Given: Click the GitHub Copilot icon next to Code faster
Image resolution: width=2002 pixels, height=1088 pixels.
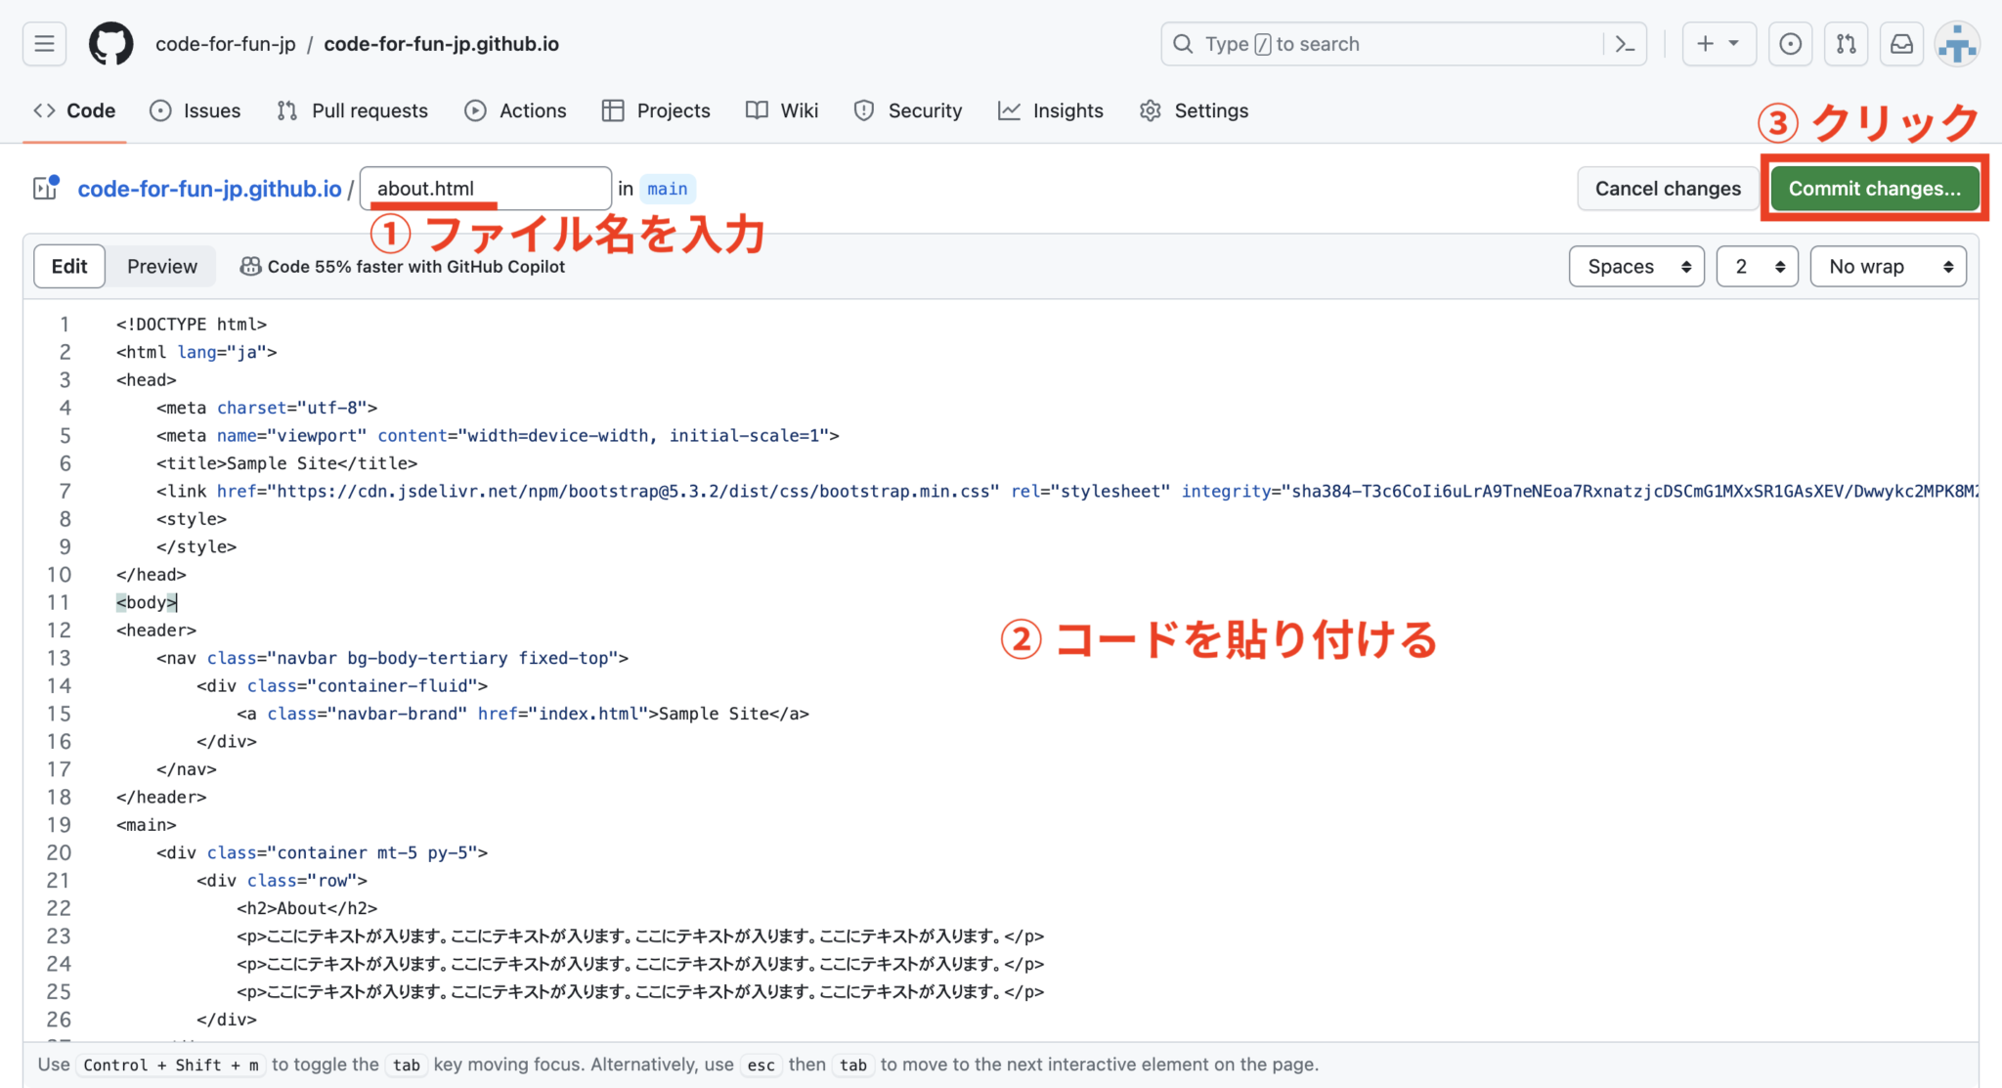Looking at the screenshot, I should (251, 266).
